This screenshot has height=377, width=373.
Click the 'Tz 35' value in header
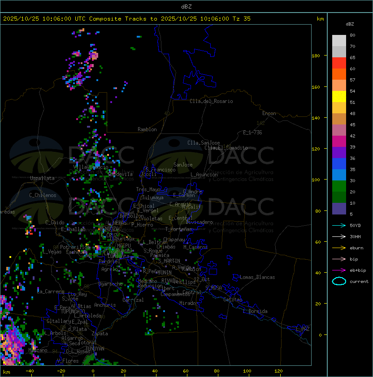coord(242,19)
